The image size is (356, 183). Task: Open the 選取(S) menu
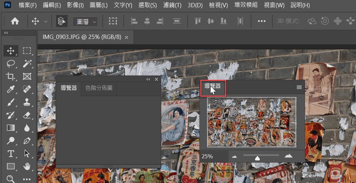(x=148, y=5)
